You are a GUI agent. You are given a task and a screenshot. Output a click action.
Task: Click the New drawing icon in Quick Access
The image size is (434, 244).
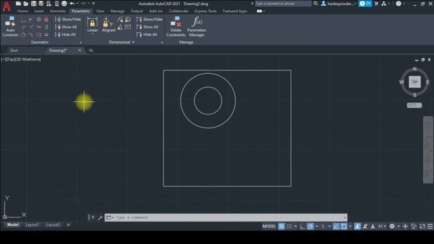click(x=18, y=3)
